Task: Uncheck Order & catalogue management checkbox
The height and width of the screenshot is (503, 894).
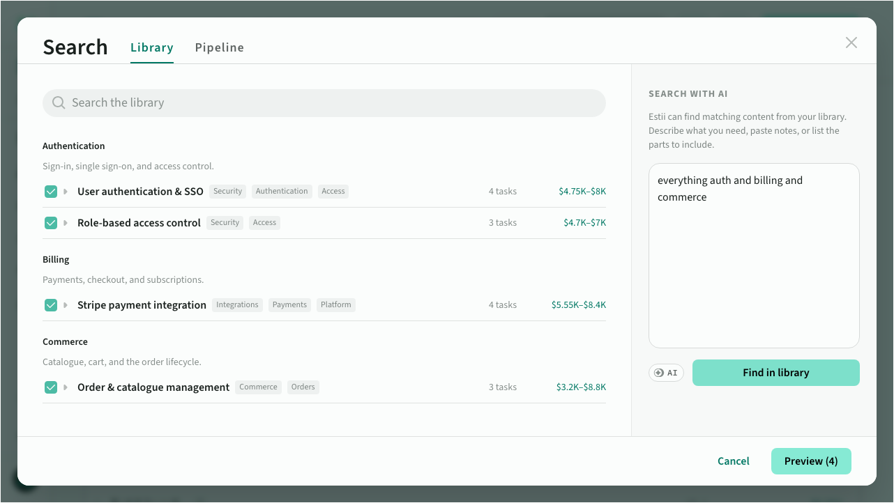Action: 51,387
